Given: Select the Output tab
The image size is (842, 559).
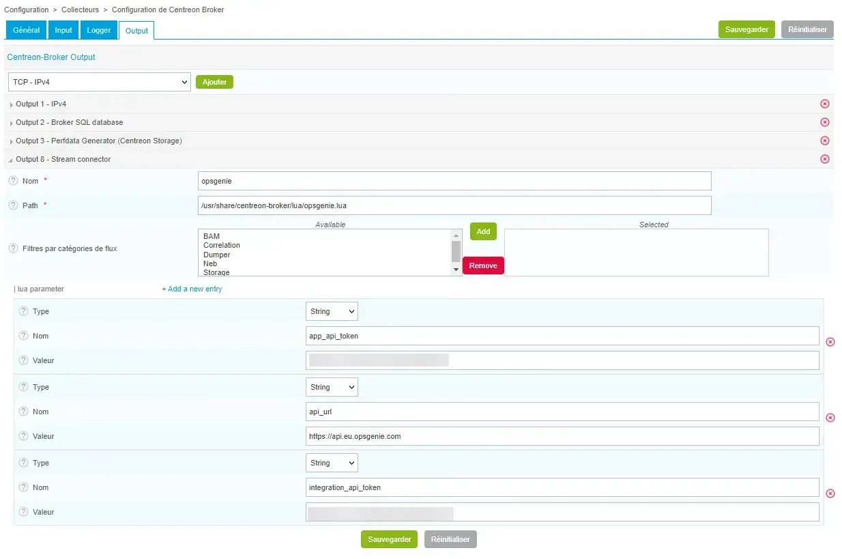Looking at the screenshot, I should pyautogui.click(x=136, y=31).
